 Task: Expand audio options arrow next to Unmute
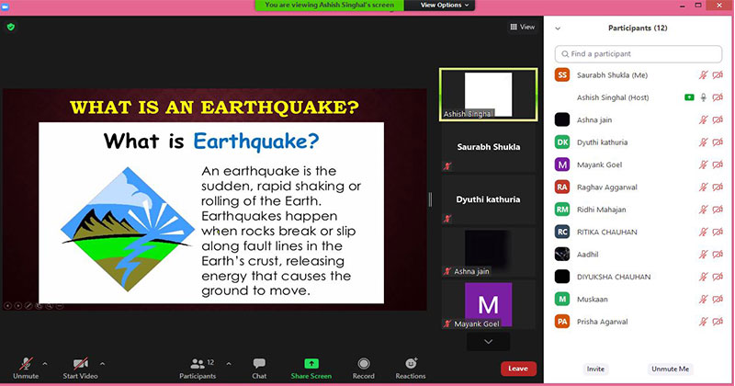pyautogui.click(x=47, y=362)
